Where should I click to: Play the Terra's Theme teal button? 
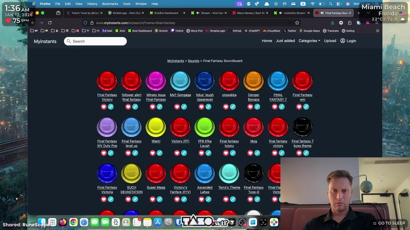229,174
